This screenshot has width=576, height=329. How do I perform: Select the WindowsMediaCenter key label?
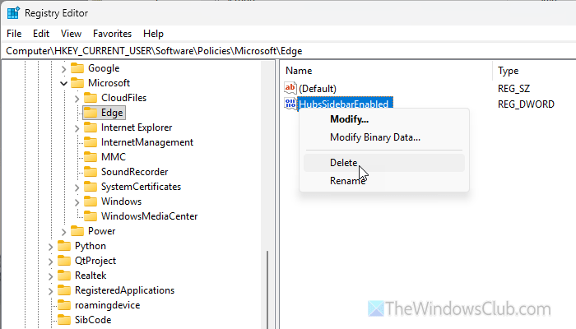coord(149,216)
